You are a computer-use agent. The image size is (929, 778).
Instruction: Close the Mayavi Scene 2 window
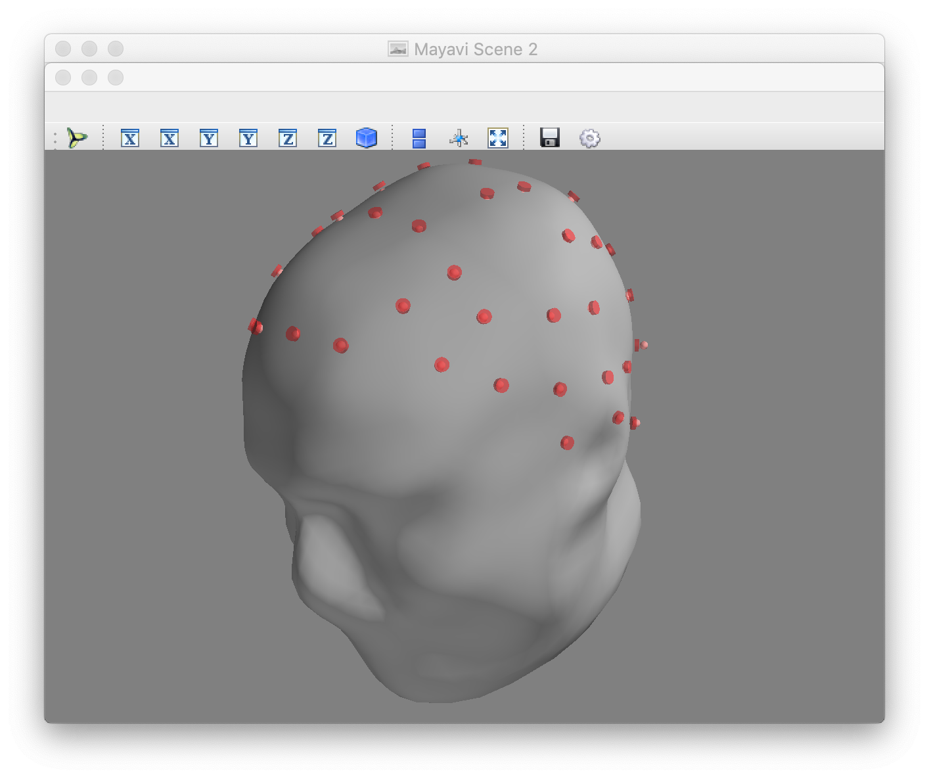pyautogui.click(x=63, y=49)
